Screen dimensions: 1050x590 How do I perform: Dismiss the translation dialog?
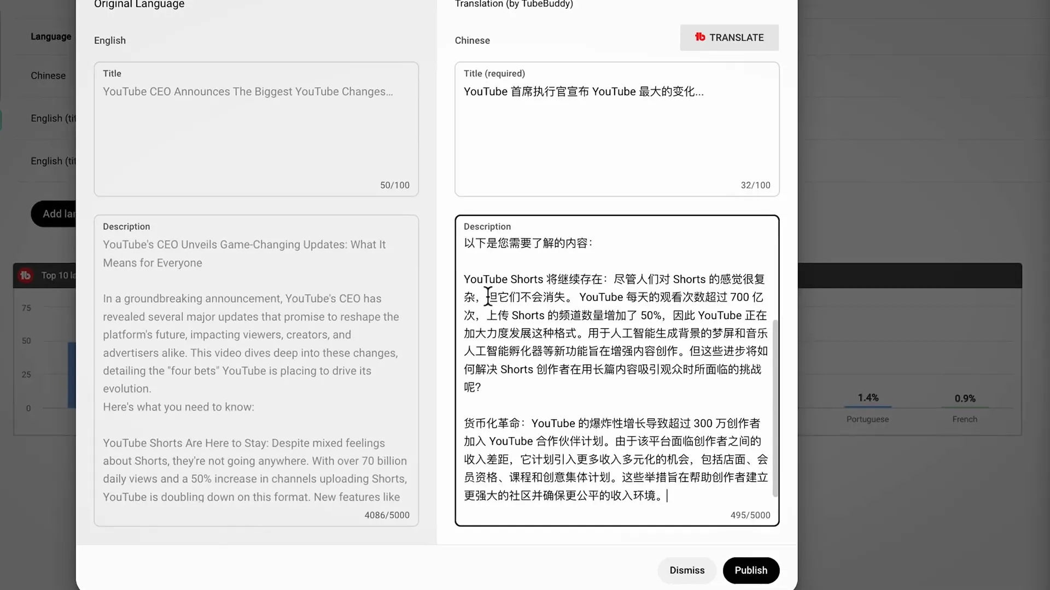687,570
